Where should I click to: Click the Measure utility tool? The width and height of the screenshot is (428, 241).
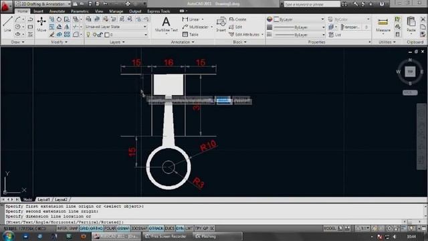[383, 25]
